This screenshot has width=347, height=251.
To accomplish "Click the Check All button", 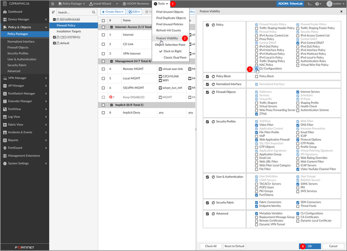I will pos(211,246).
